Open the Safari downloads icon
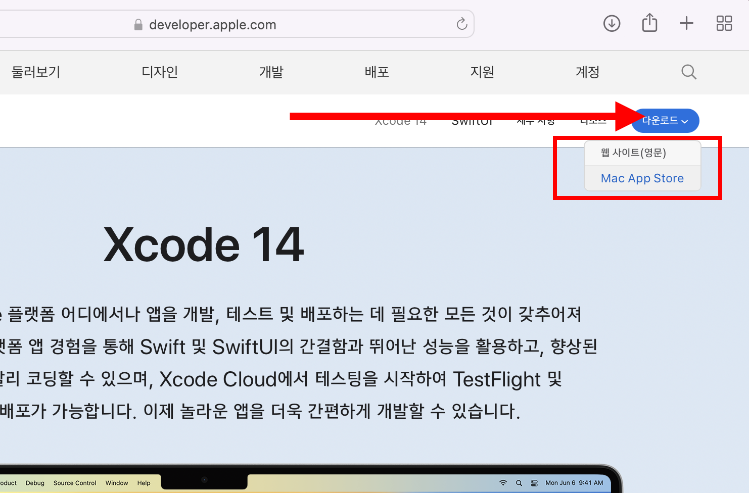Viewport: 749px width, 493px height. click(612, 23)
